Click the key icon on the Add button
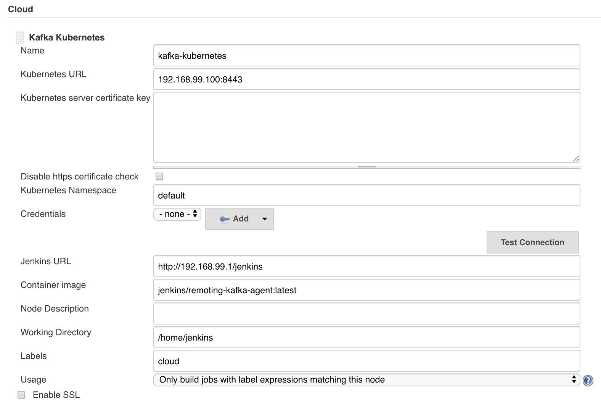 click(225, 219)
